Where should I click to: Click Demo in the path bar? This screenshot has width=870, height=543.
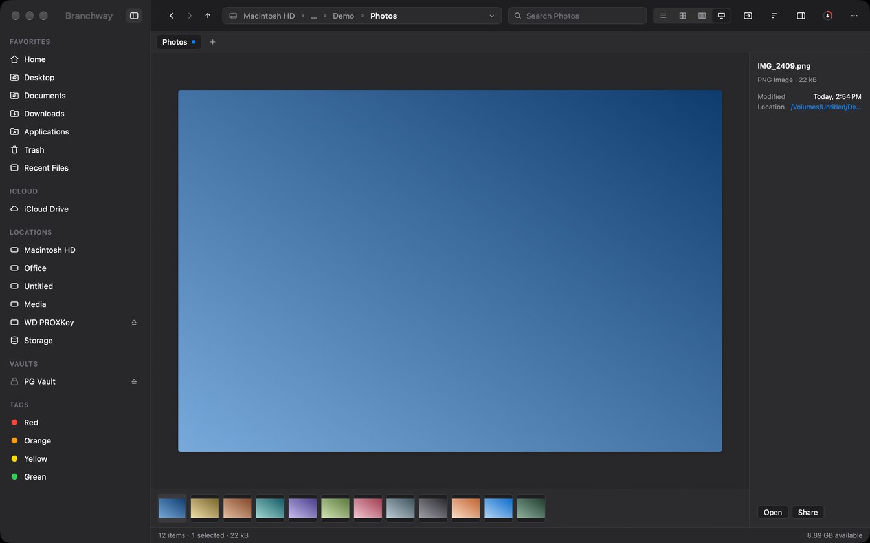tap(343, 16)
